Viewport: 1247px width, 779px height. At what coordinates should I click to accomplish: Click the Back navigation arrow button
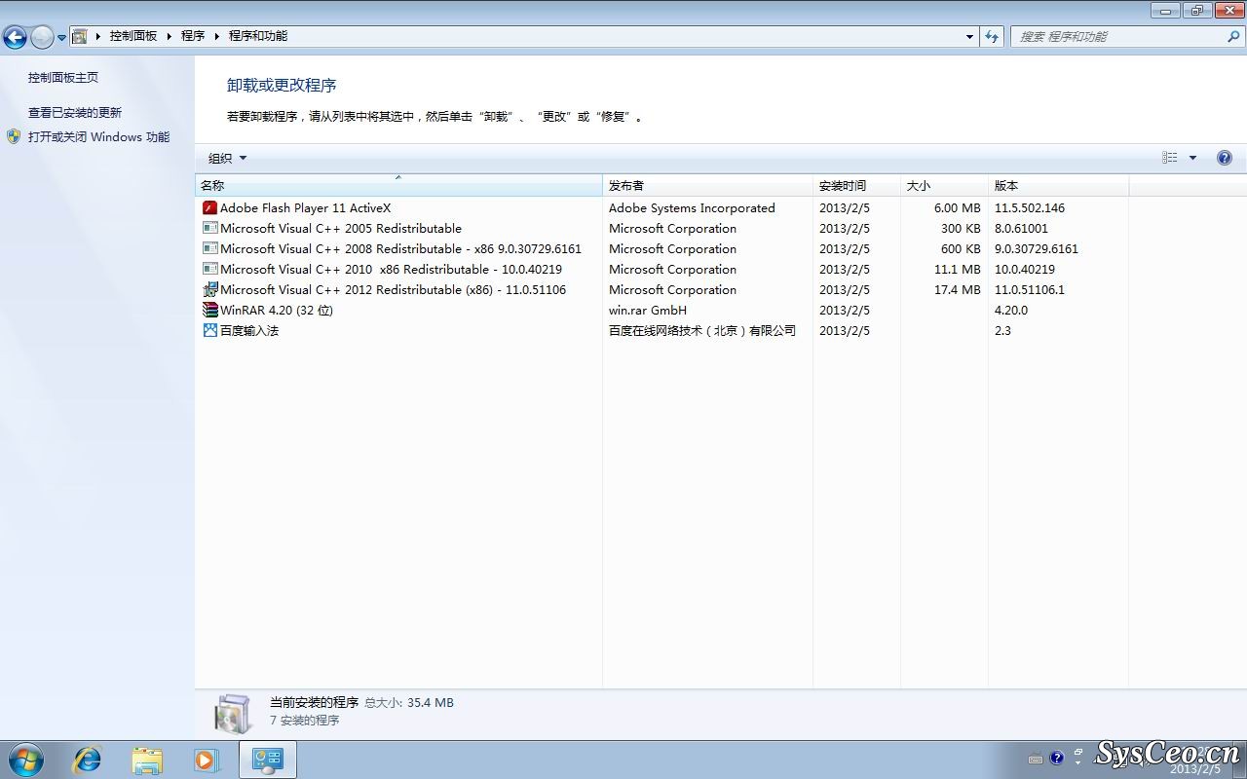15,37
